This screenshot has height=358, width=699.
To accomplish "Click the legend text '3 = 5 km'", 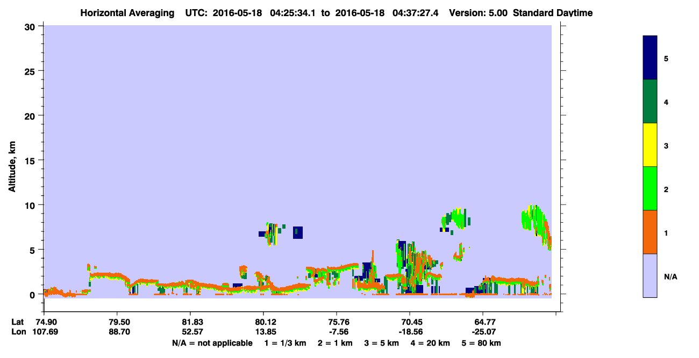I will tap(381, 343).
